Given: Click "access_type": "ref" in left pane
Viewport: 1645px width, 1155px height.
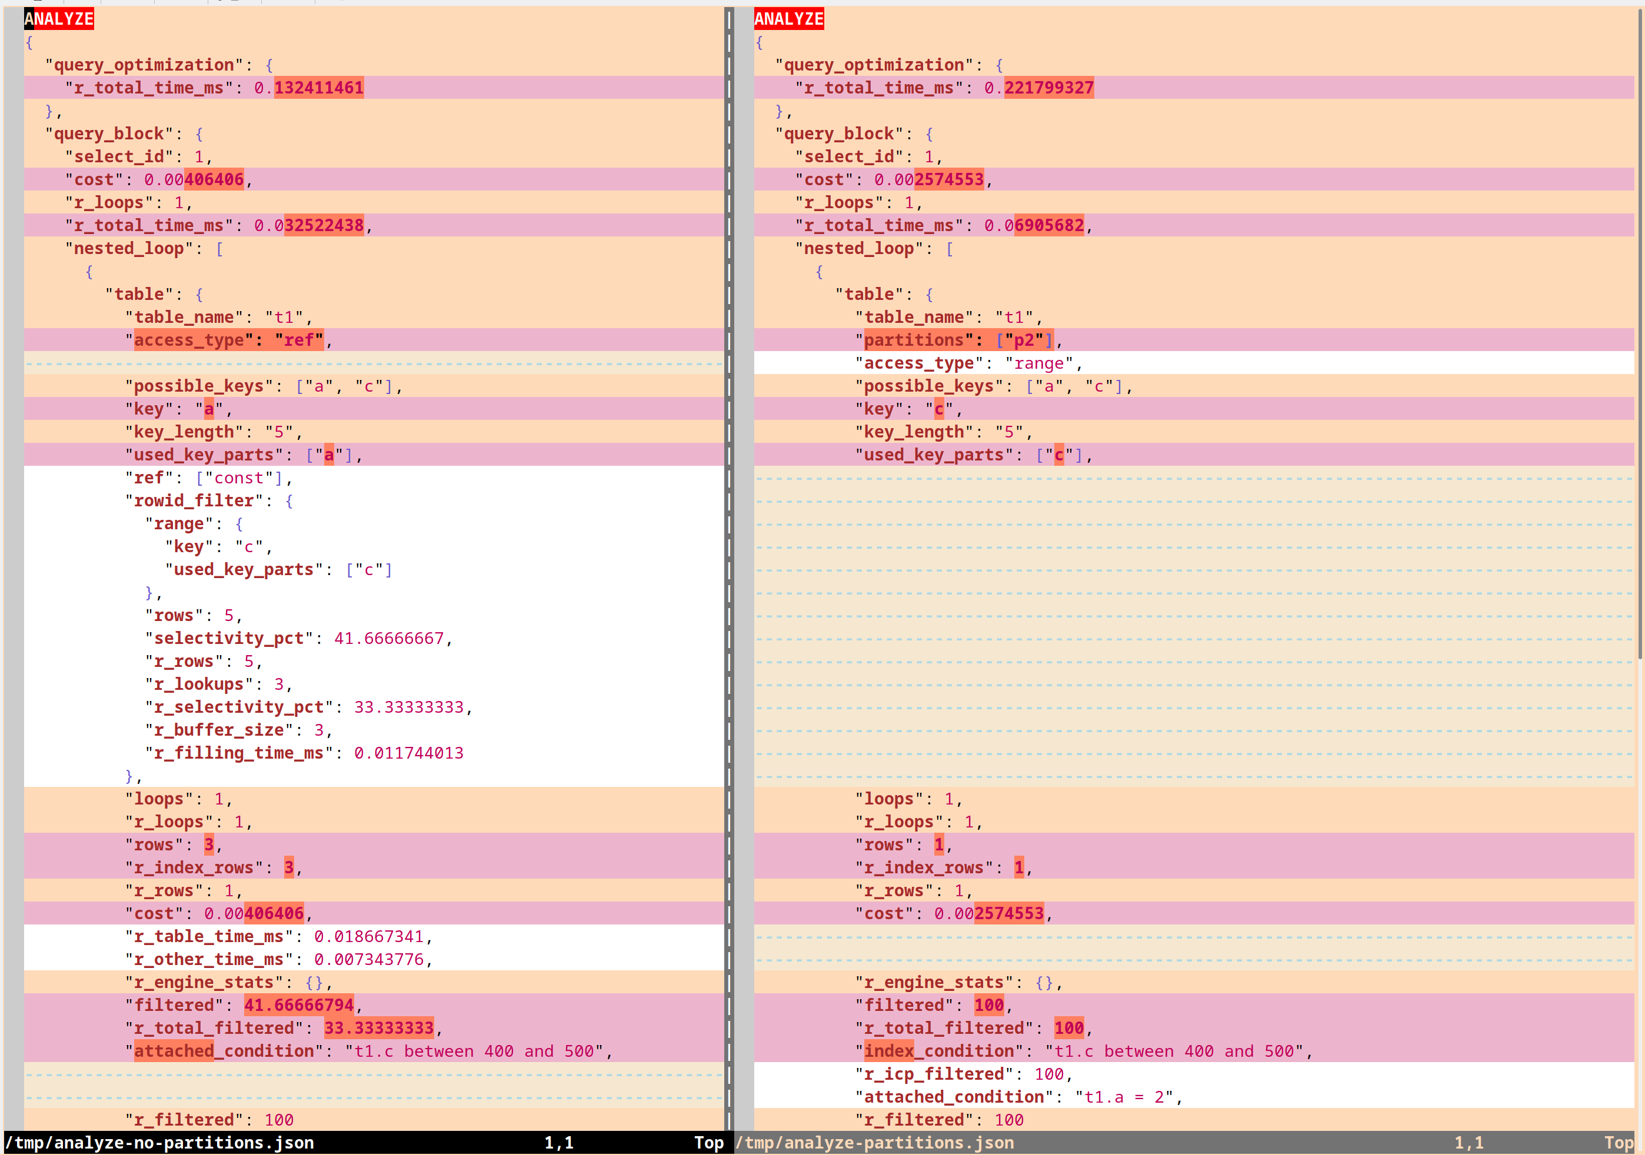Looking at the screenshot, I should 228,340.
